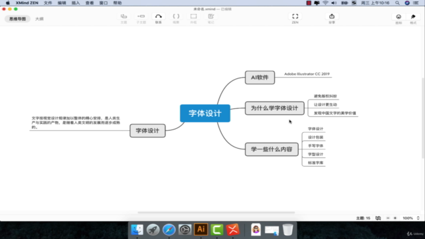Open System Preferences from the Dock
Viewport: 425px width, 239px height.
[x=185, y=230]
